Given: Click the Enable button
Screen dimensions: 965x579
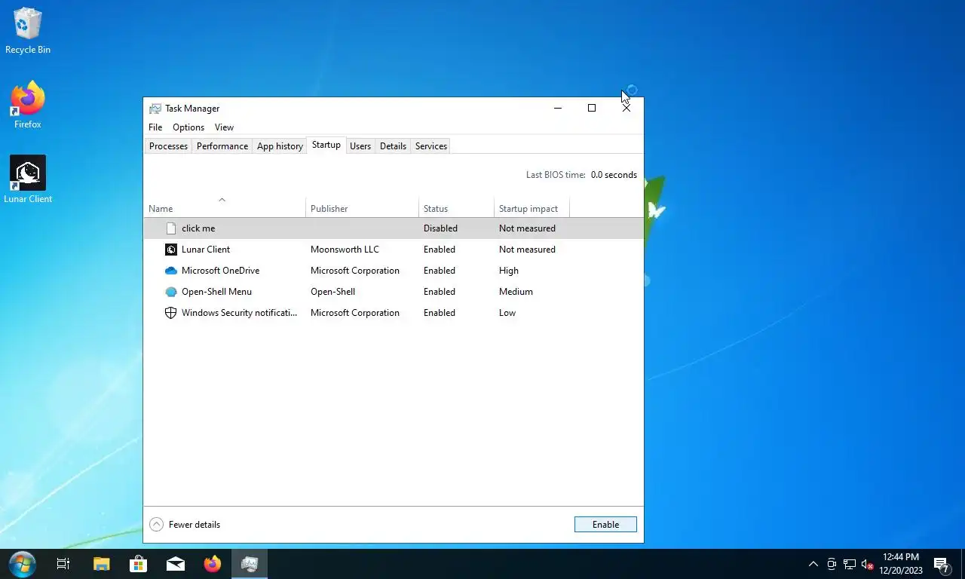Looking at the screenshot, I should click(605, 525).
